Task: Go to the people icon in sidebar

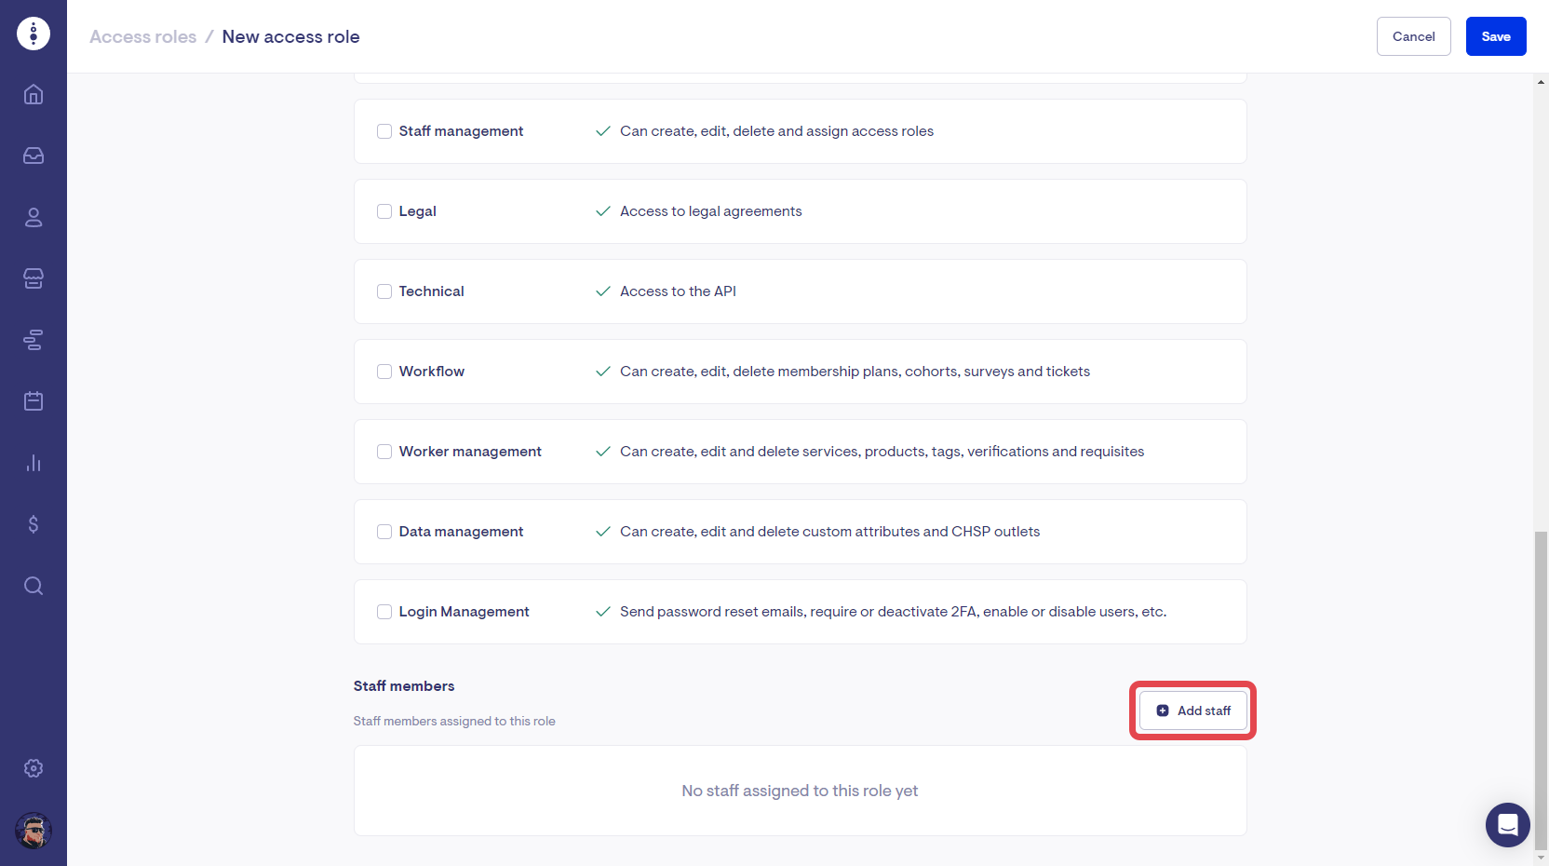Action: [x=34, y=217]
